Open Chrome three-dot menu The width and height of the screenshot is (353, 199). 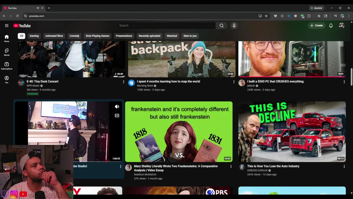(x=349, y=16)
